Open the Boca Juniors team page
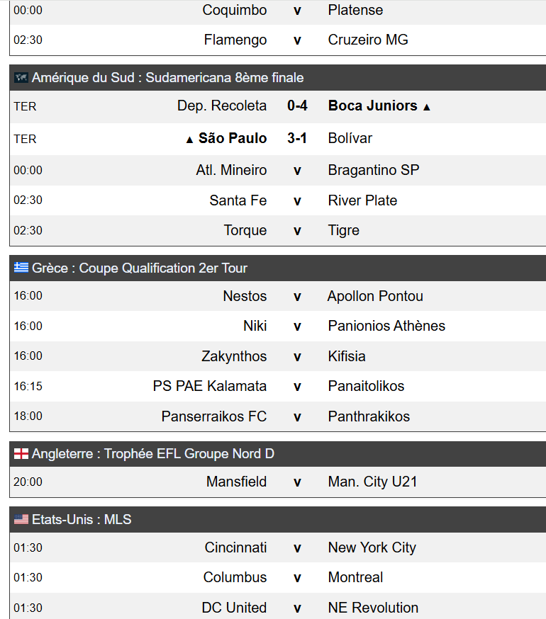Image resolution: width=546 pixels, height=619 pixels. point(372,106)
